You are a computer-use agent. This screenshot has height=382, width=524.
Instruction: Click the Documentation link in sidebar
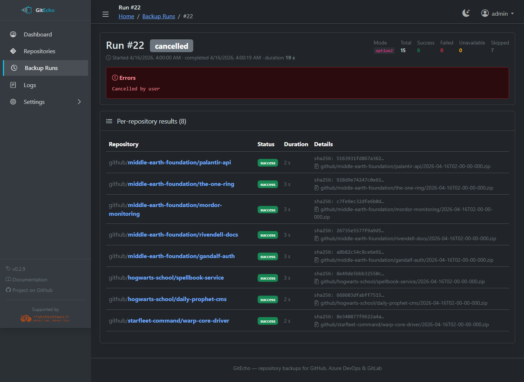[x=29, y=280]
